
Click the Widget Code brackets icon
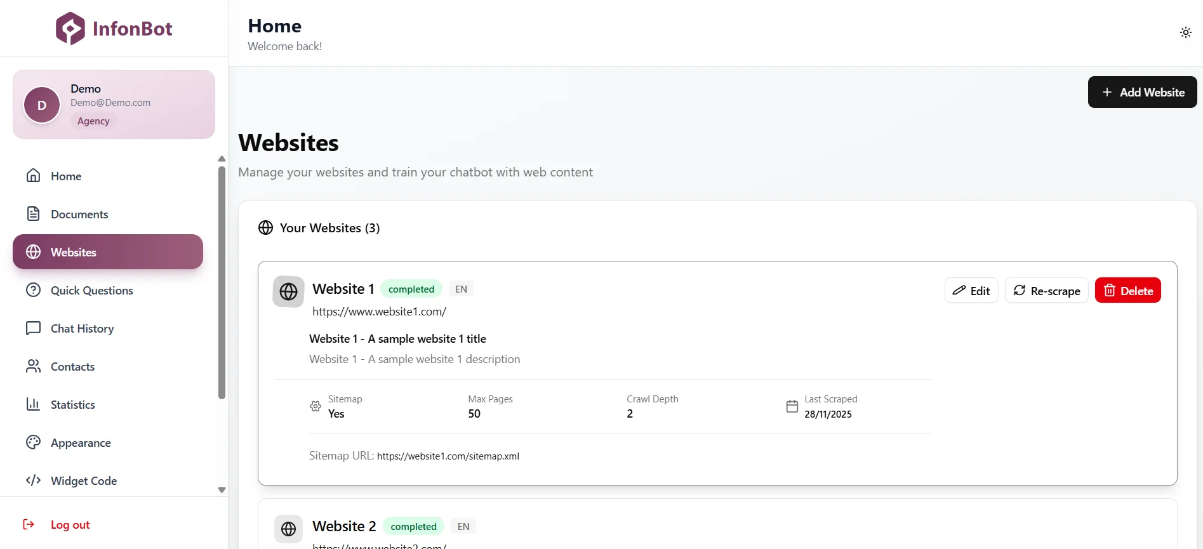[34, 480]
